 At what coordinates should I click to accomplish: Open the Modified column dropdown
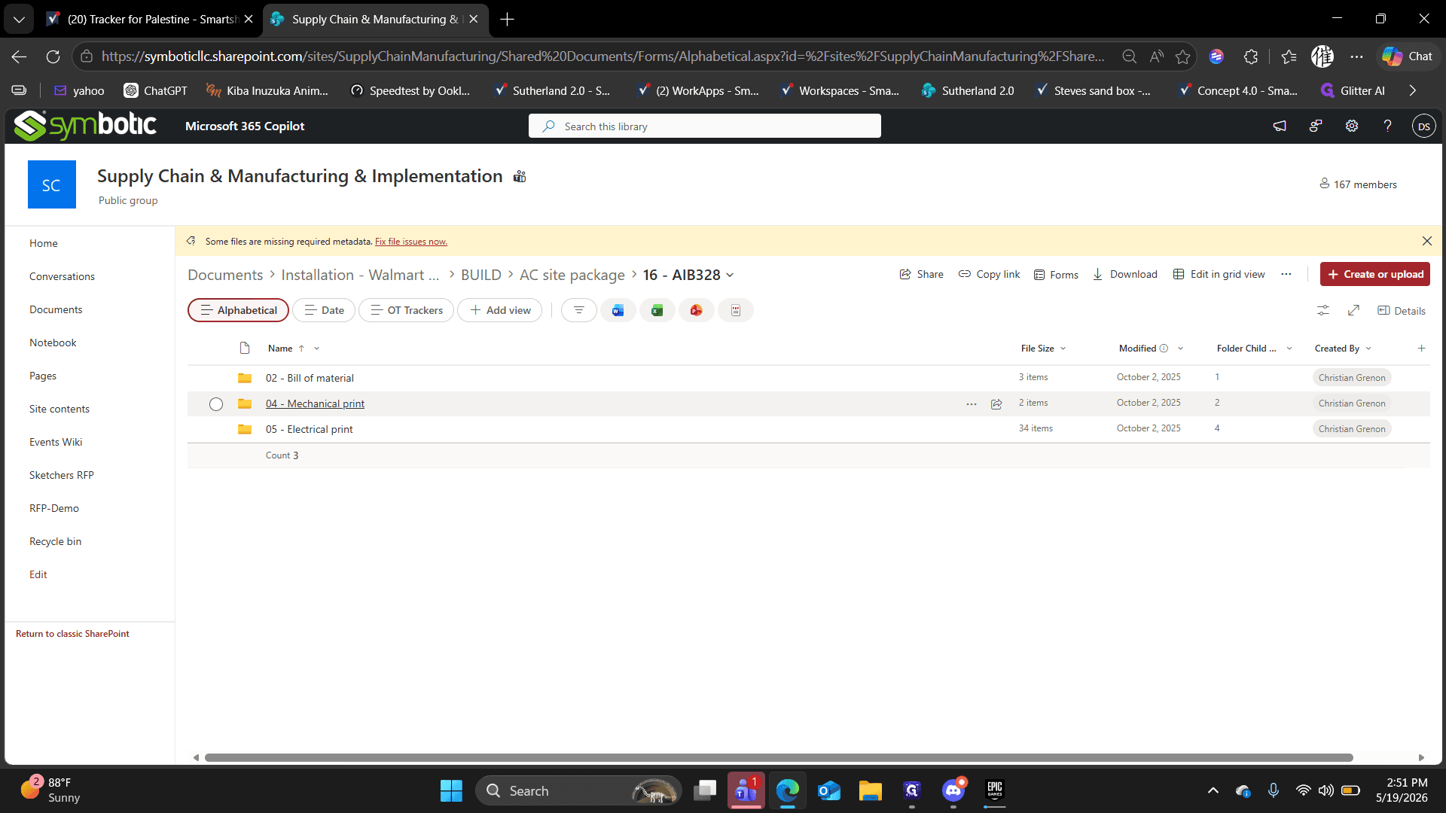1180,349
